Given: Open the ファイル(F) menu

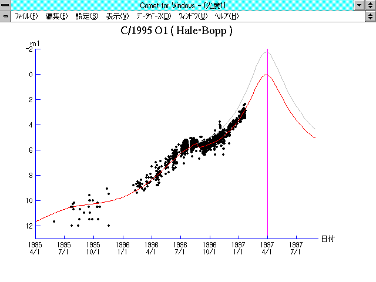Looking at the screenshot, I should [x=26, y=16].
